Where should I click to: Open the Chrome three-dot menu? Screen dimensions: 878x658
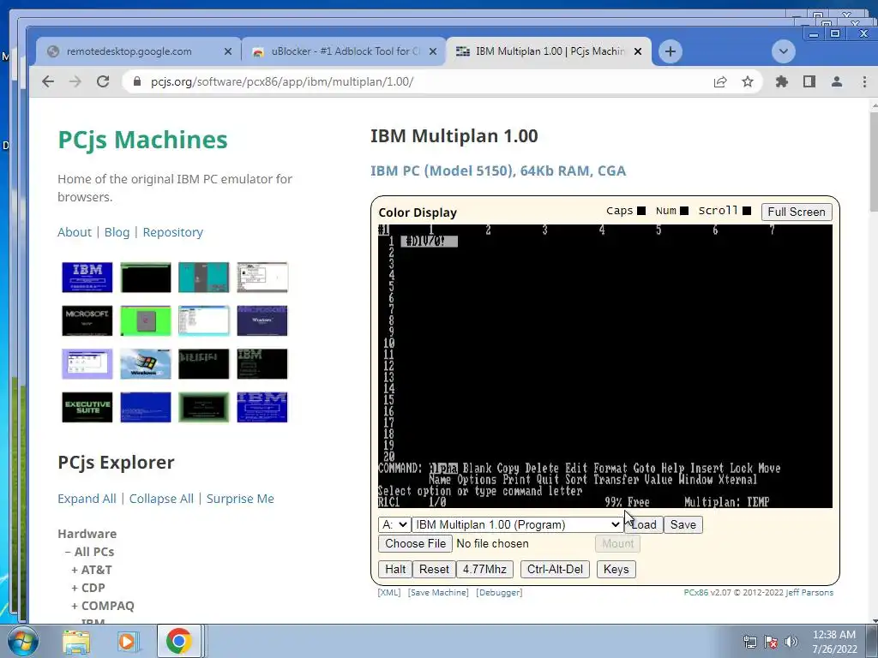(864, 81)
